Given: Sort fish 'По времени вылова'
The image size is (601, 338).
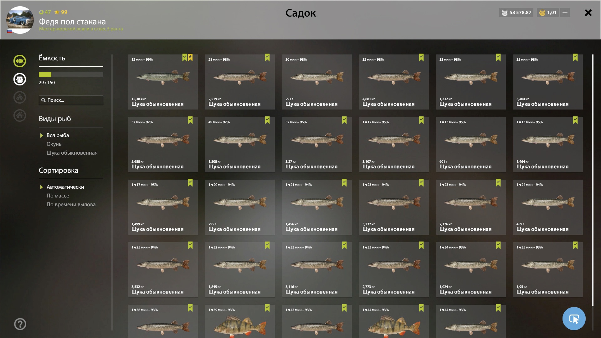Looking at the screenshot, I should tap(71, 204).
